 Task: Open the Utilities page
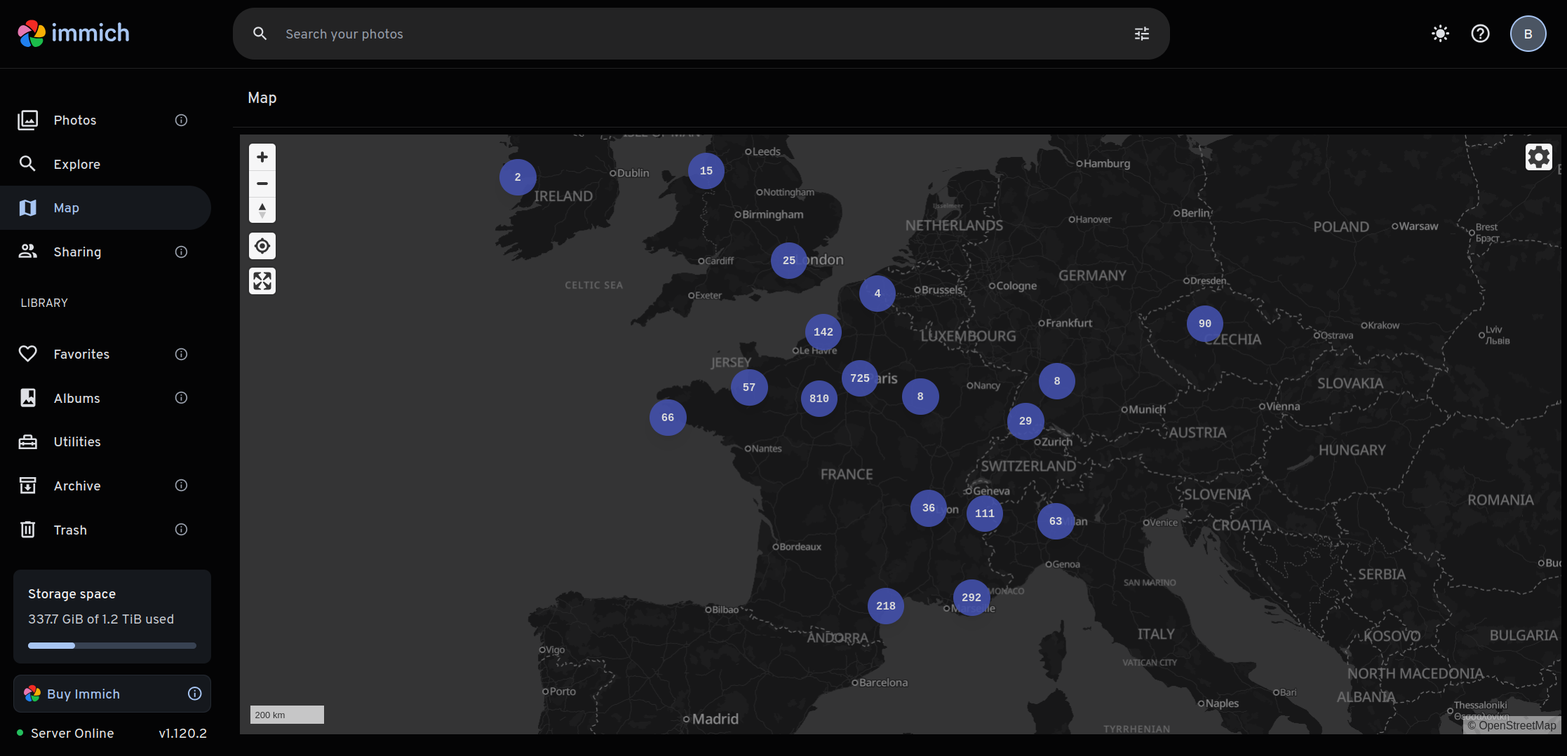pos(77,442)
